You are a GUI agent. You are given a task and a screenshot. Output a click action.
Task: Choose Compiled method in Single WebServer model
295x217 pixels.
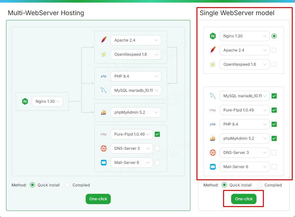coord(259,185)
